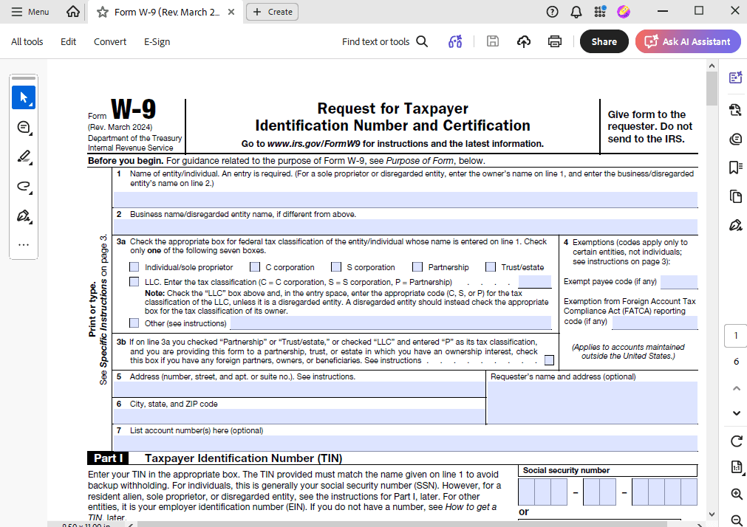Viewport: 747px width, 527px height.
Task: Check the LLC box
Action: (134, 282)
